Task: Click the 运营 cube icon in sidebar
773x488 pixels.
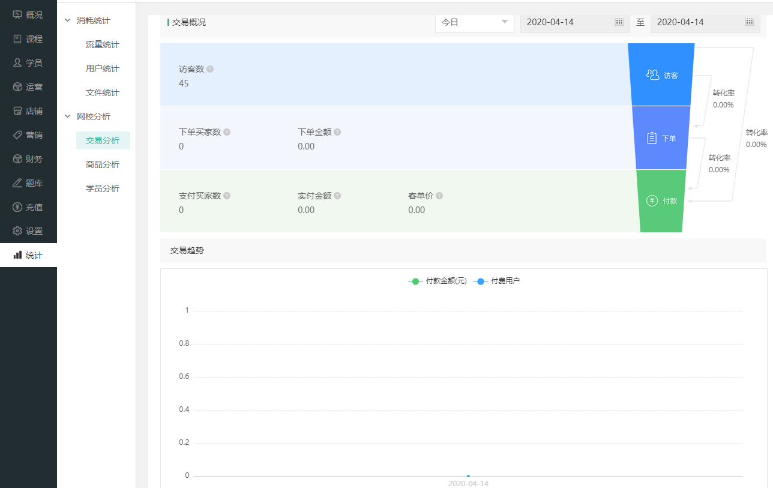Action: 17,87
